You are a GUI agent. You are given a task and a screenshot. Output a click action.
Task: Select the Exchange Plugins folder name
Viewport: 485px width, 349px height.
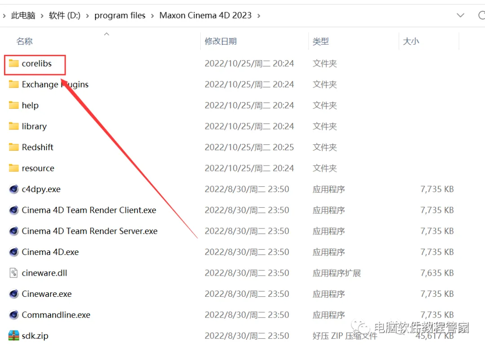point(55,84)
